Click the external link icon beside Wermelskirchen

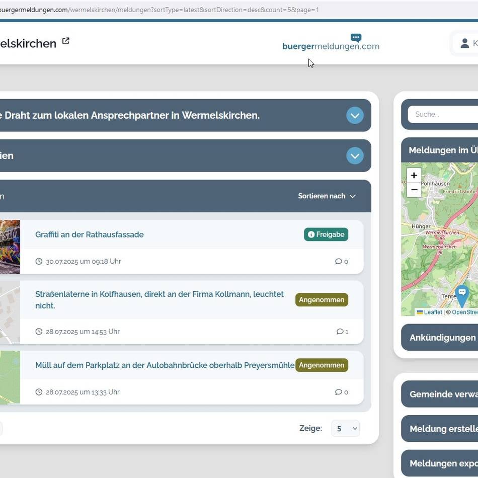click(65, 41)
